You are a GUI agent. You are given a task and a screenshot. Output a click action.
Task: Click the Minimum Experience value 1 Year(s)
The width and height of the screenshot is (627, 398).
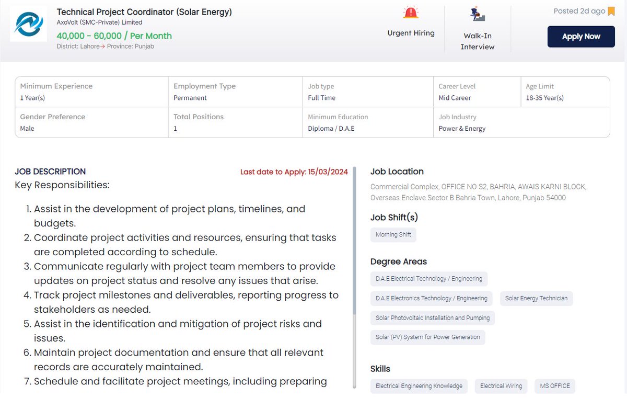tap(32, 98)
